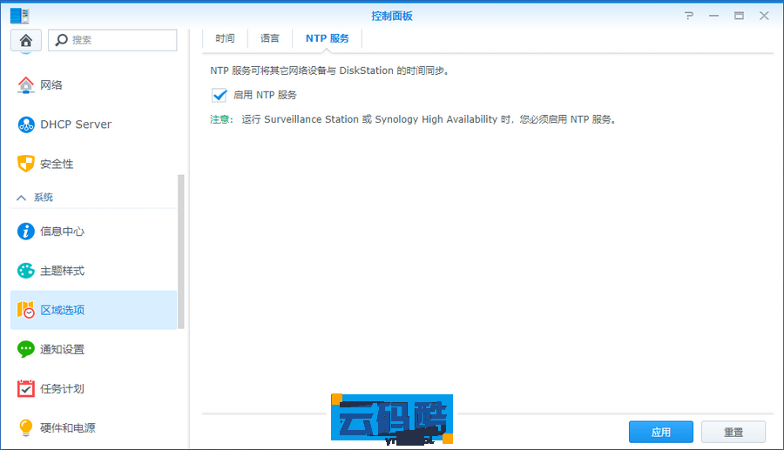Click the 任务计划 calendar icon
784x450 pixels.
26,389
